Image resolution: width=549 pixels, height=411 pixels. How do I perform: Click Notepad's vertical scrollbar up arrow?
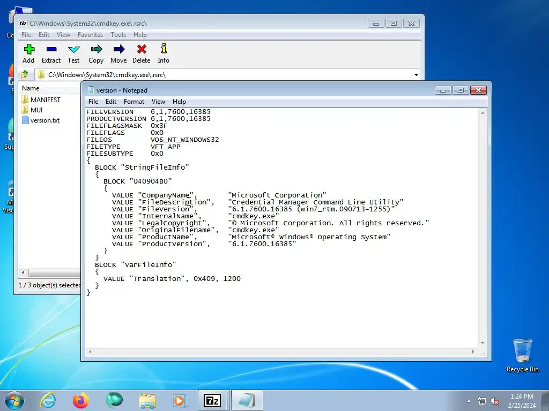click(483, 113)
